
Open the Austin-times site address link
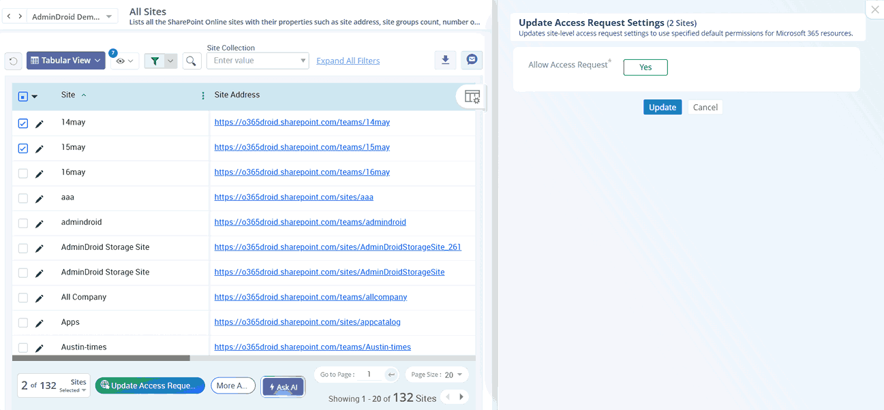click(313, 347)
